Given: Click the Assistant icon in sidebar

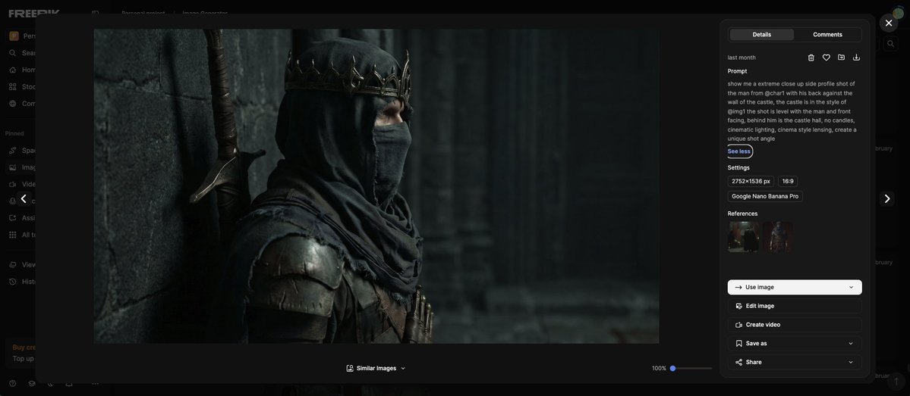Looking at the screenshot, I should pos(13,217).
